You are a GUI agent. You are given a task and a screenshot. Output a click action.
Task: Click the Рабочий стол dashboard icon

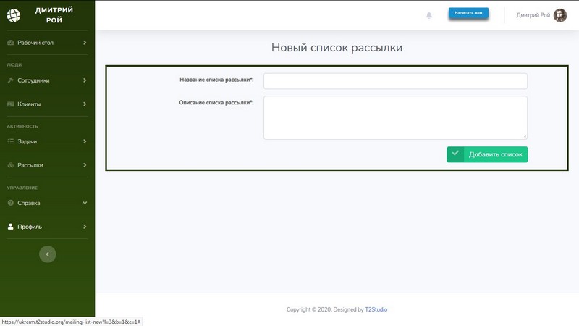pos(10,43)
